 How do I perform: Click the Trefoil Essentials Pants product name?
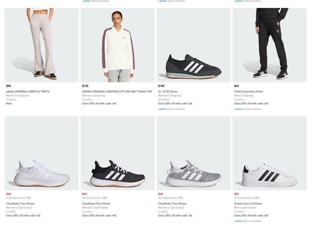249,92
